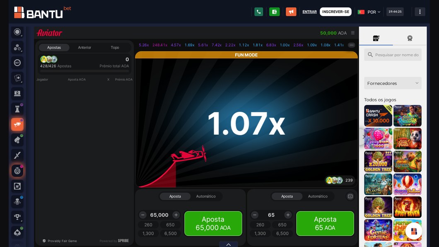Viewport: 439px width, 247px height.
Task: Expand the bottom chevron panel
Action: click(x=229, y=245)
